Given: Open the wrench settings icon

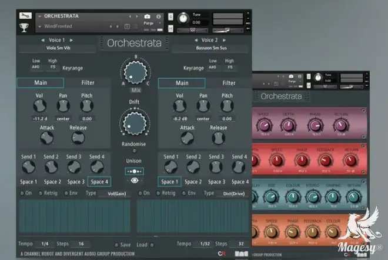Looking at the screenshot, I should point(25,16).
